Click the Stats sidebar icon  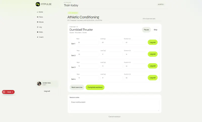(38, 32)
